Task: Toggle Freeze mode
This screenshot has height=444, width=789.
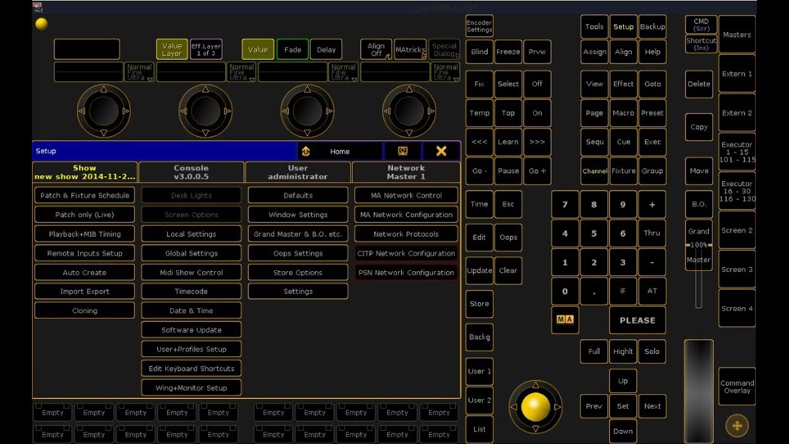Action: [x=508, y=52]
